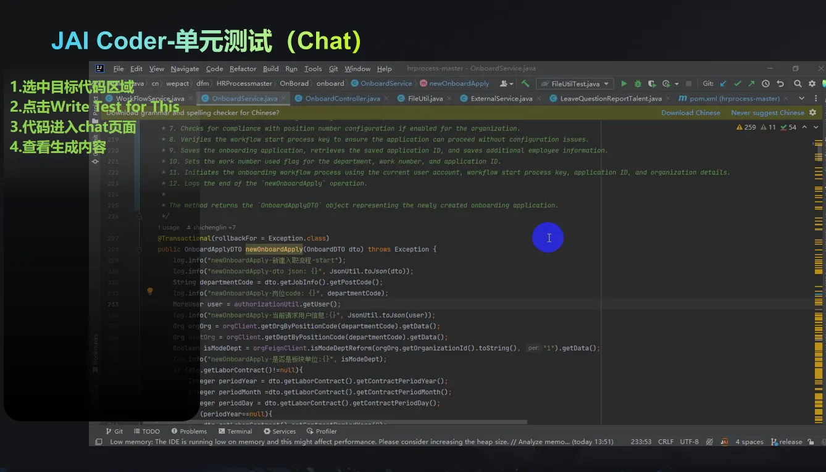826x472 pixels.
Task: Open the release Git branch selector
Action: 786,442
